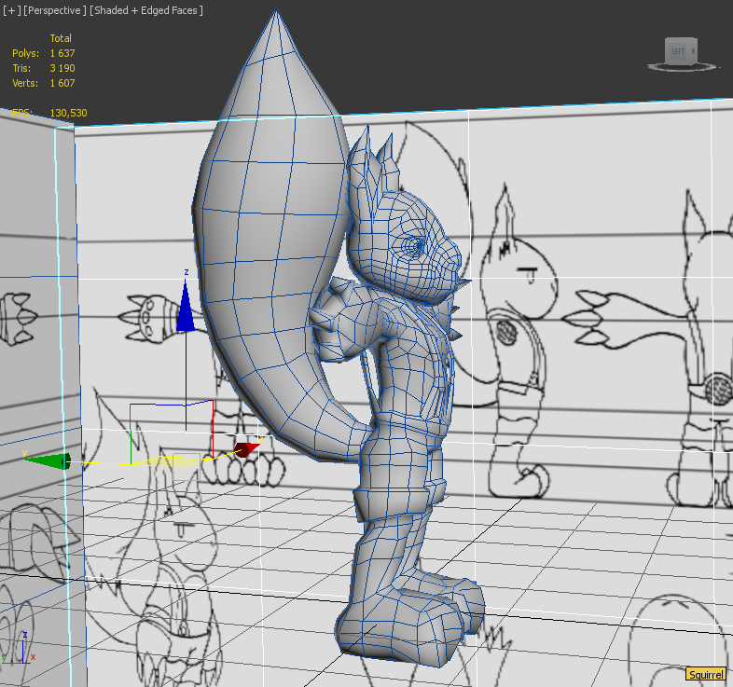Click the Polys count 1 637

[62, 53]
